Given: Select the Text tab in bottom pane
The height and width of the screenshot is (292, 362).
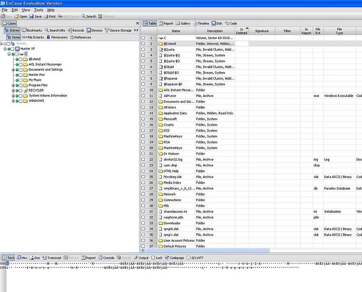Looking at the screenshot, I should point(9,258).
